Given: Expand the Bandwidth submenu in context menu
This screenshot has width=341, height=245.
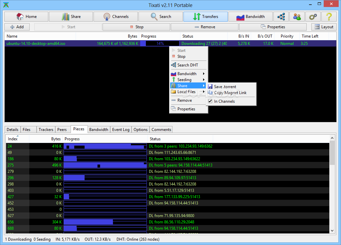Looking at the screenshot, I should (188, 73).
